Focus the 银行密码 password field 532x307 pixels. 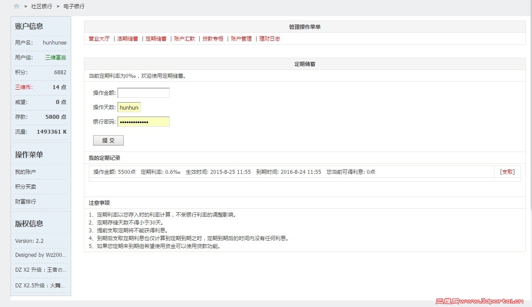click(143, 122)
